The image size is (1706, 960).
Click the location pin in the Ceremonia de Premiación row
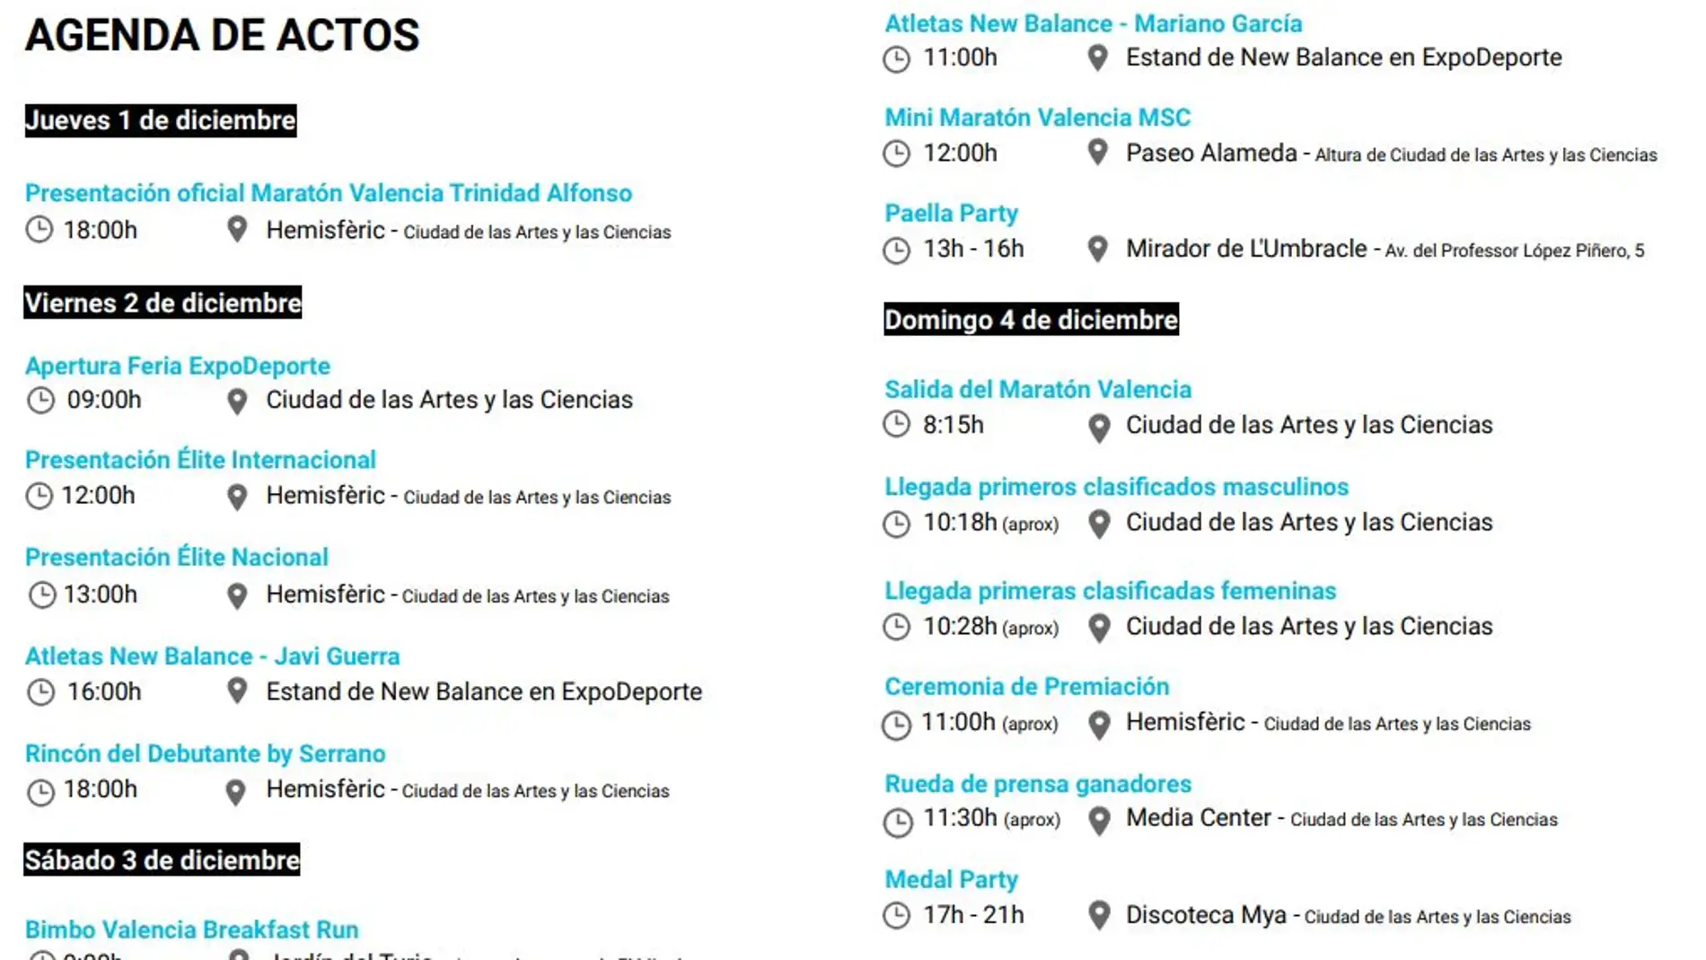click(x=1098, y=724)
